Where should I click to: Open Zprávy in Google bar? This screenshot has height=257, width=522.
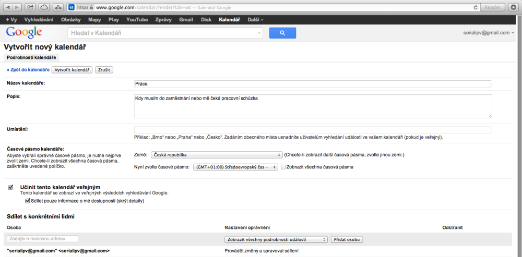tap(163, 20)
